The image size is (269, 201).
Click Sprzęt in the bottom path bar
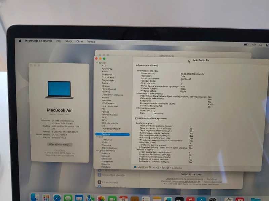coord(165,167)
